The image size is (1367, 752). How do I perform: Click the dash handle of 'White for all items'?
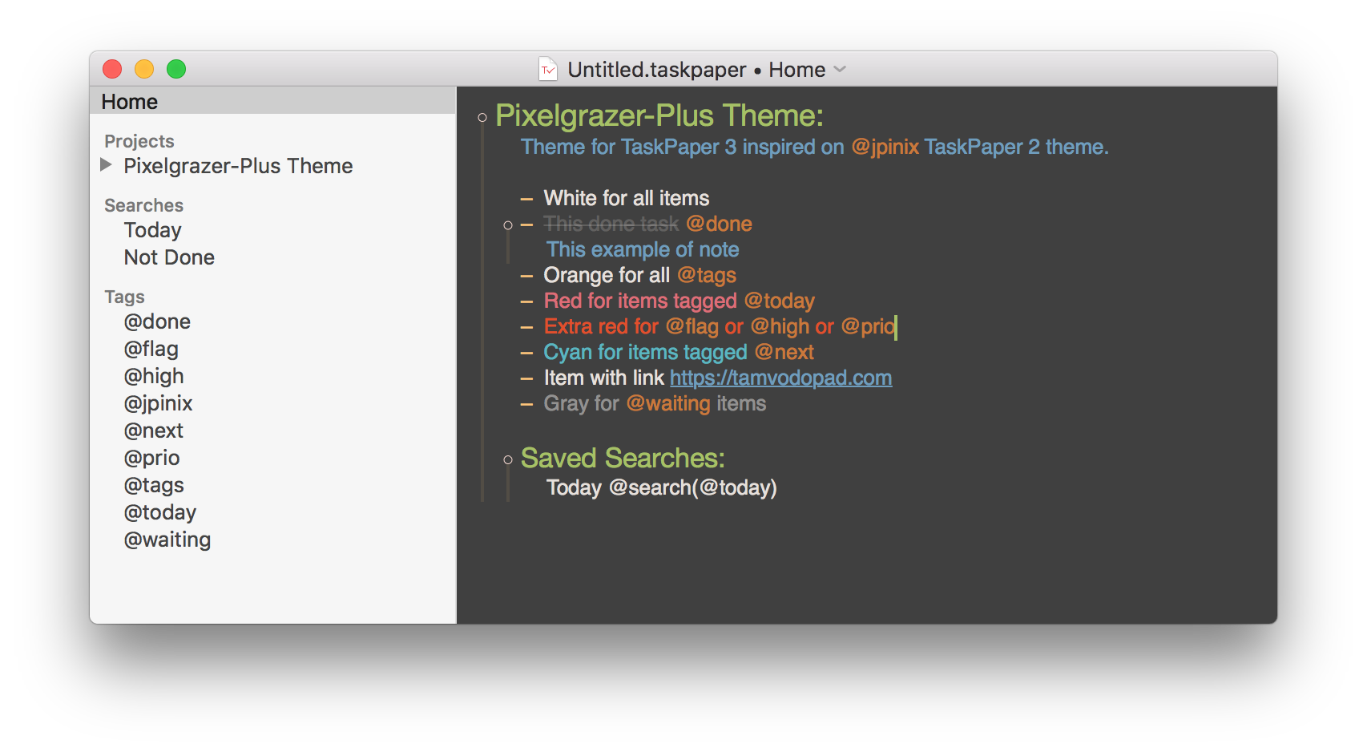tap(526, 199)
